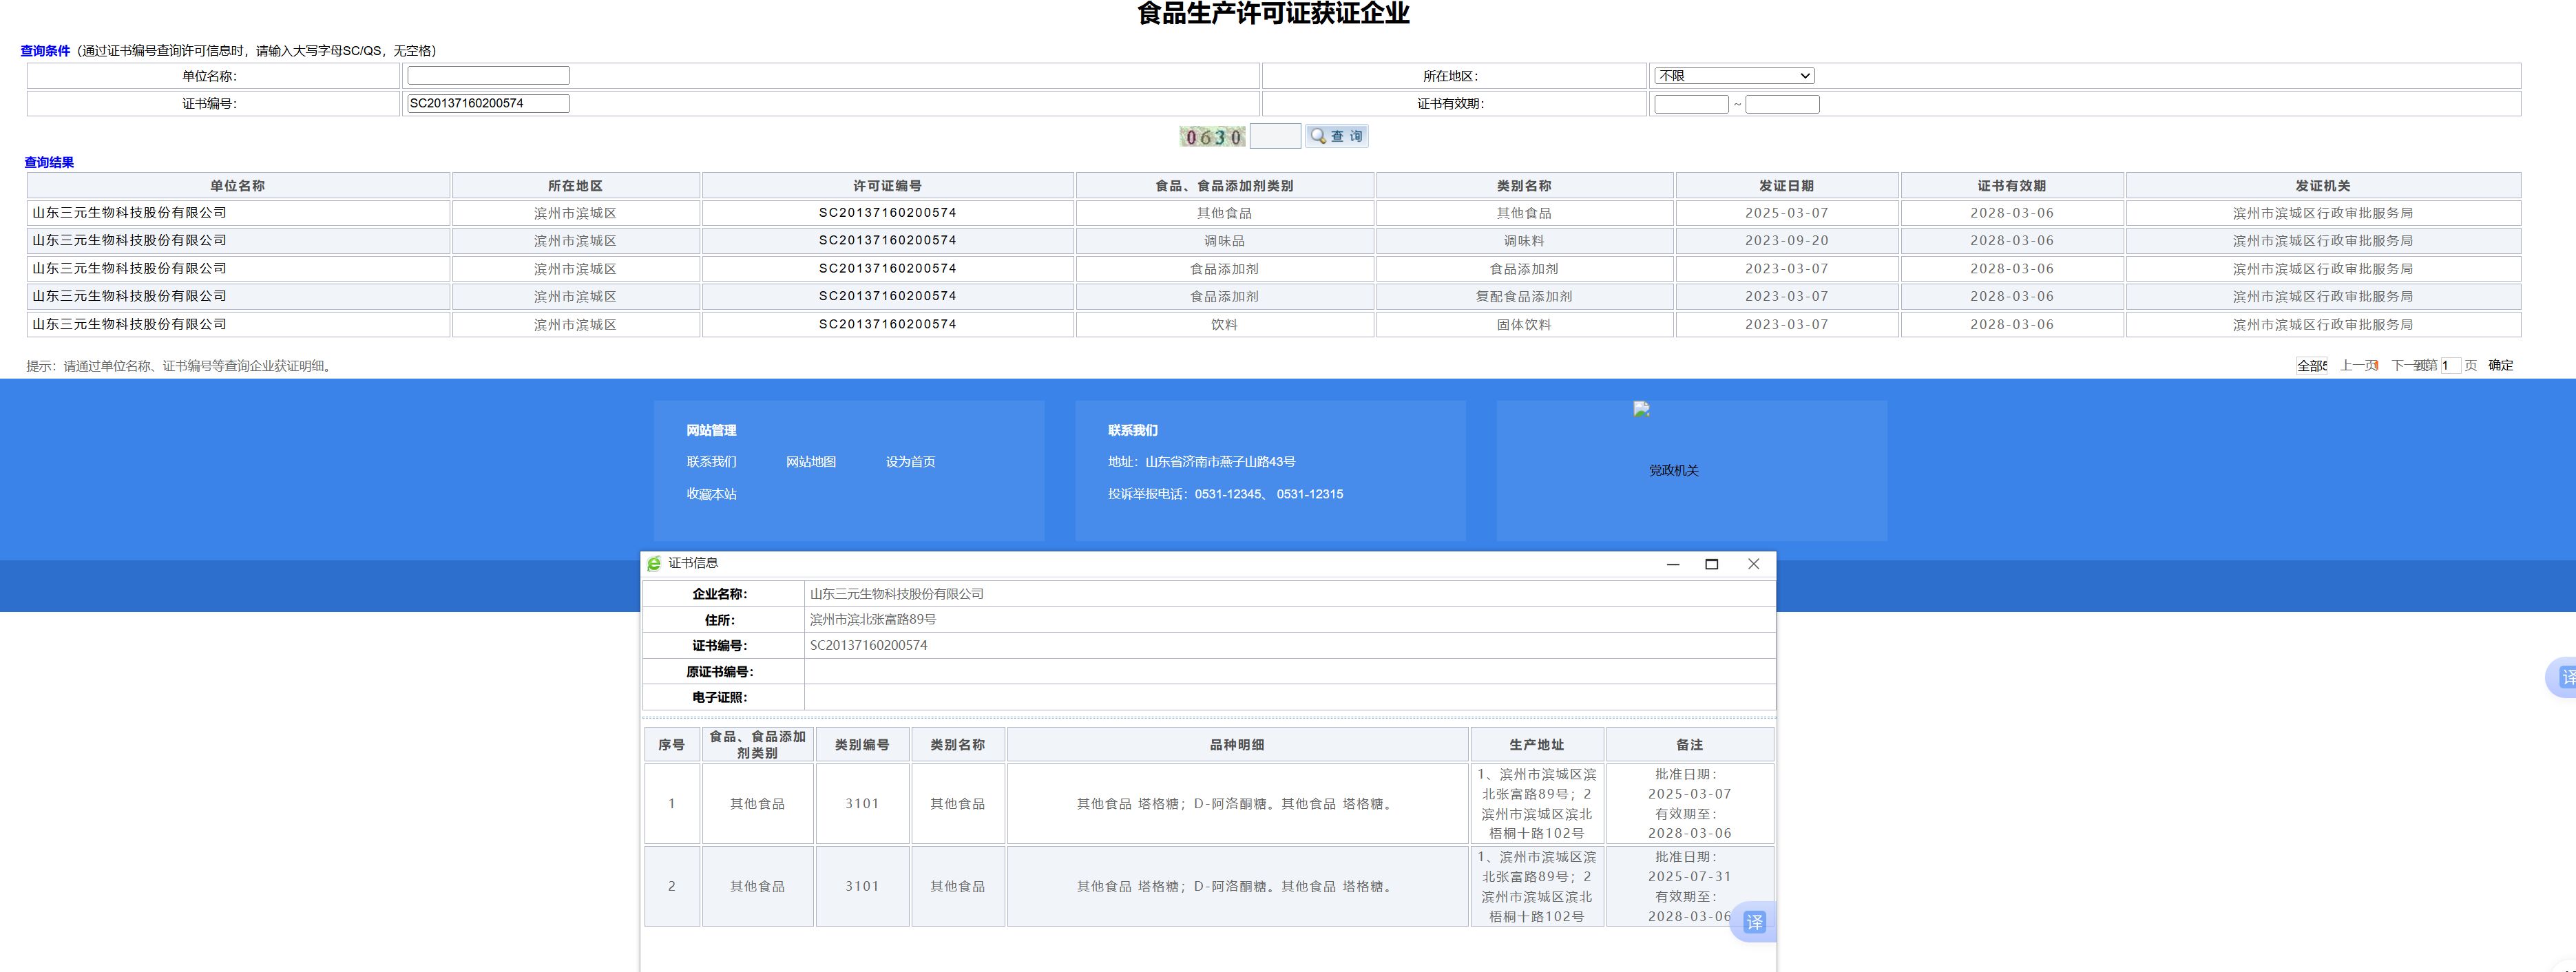The width and height of the screenshot is (2576, 972).
Task: Click the 0630 captcha image
Action: (x=1212, y=137)
